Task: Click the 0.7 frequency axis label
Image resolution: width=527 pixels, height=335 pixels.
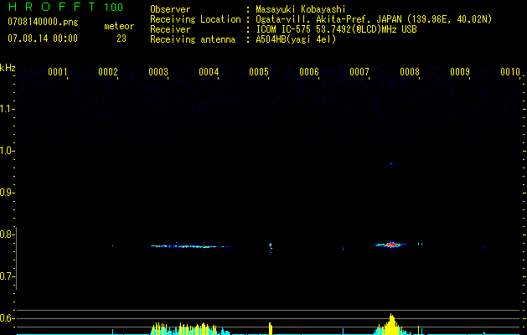Action: pos(6,276)
